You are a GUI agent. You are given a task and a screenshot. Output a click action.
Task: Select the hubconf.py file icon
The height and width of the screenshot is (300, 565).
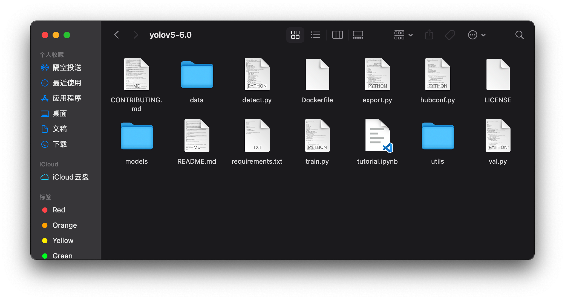click(x=438, y=74)
